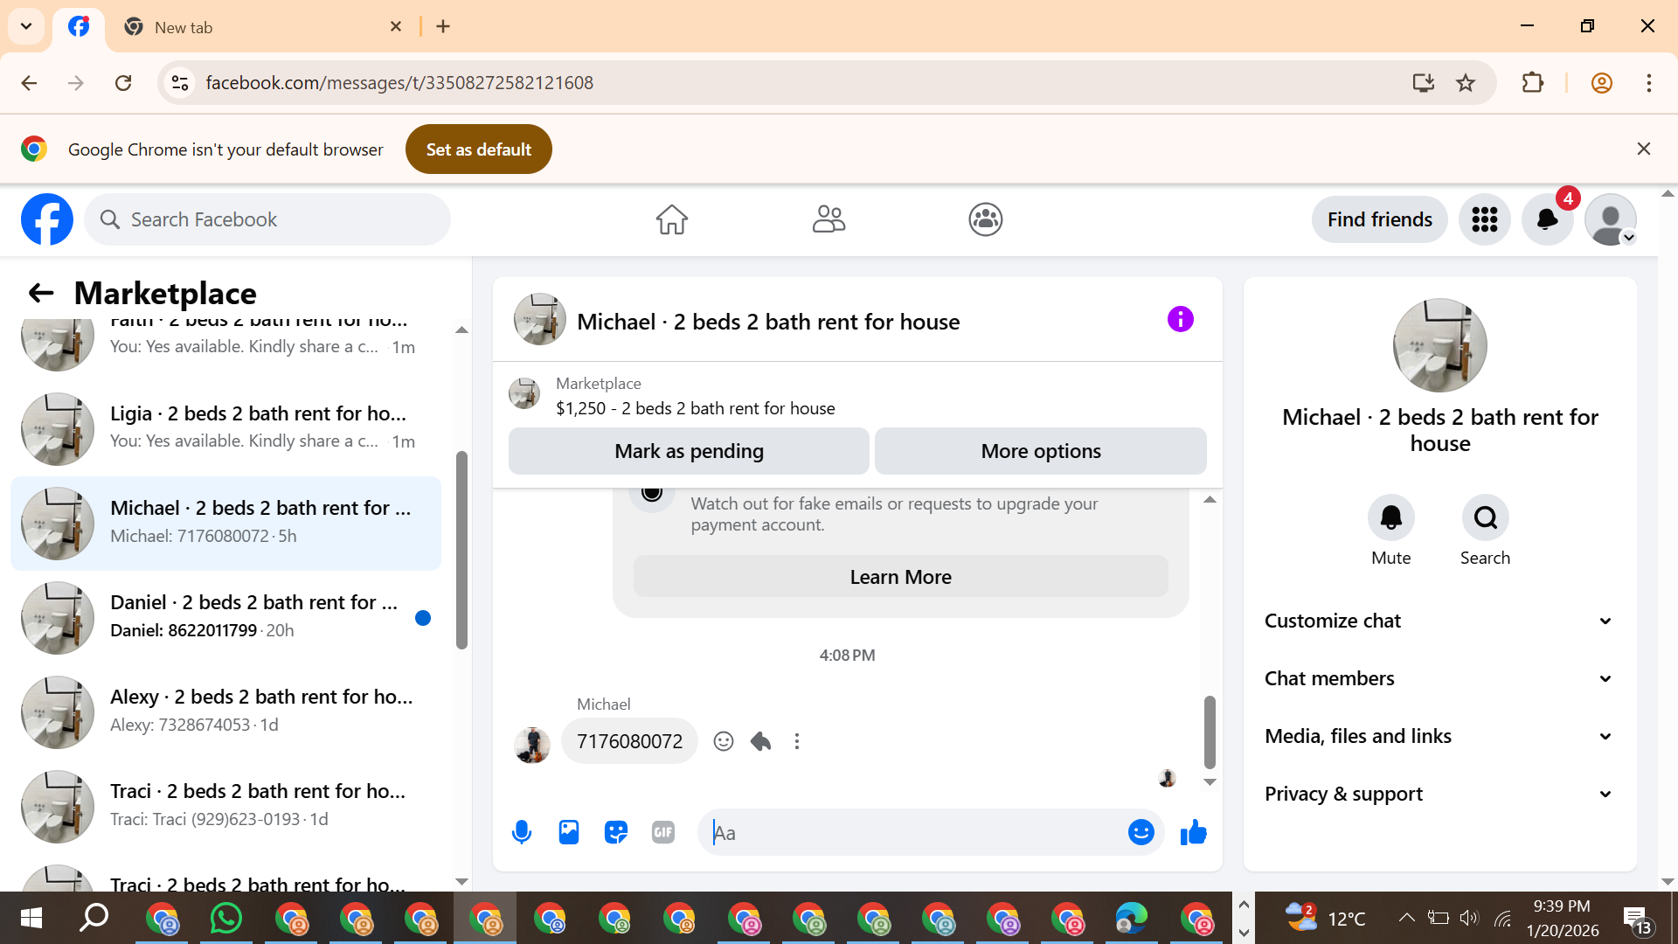
Task: Expand Media, files and links section
Action: pos(1439,736)
